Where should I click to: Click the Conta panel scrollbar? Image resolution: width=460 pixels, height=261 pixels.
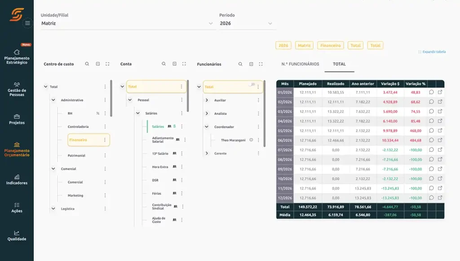point(188,96)
